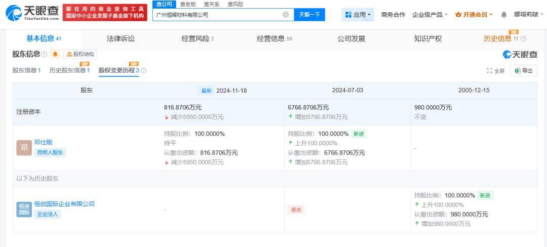Click the 新进 tag in the 2024-07-03 column
The width and height of the screenshot is (547, 247).
359,134
